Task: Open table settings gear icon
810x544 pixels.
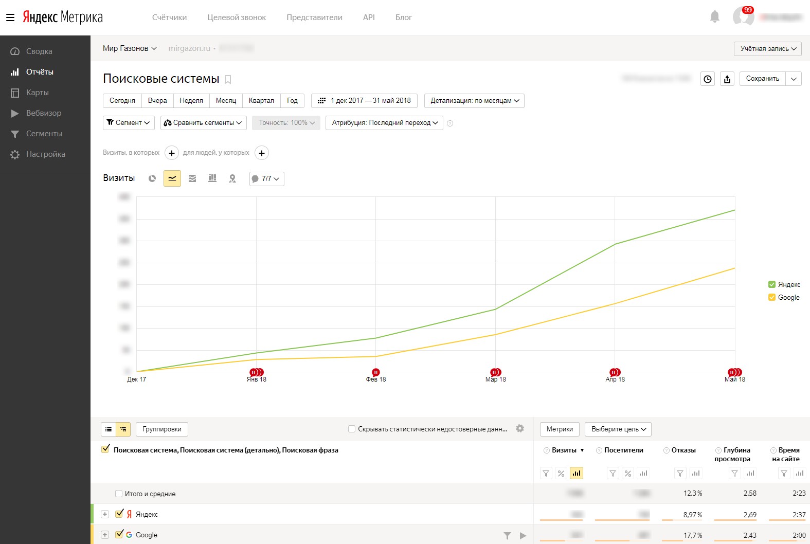Action: [520, 428]
